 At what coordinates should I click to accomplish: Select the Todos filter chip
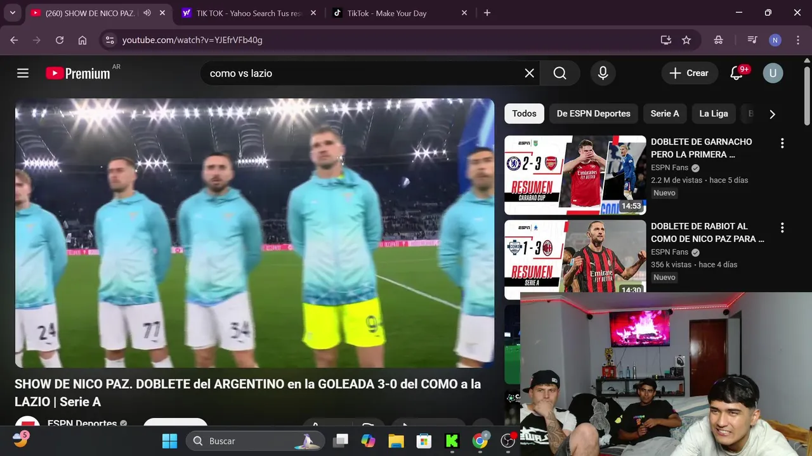pyautogui.click(x=524, y=113)
